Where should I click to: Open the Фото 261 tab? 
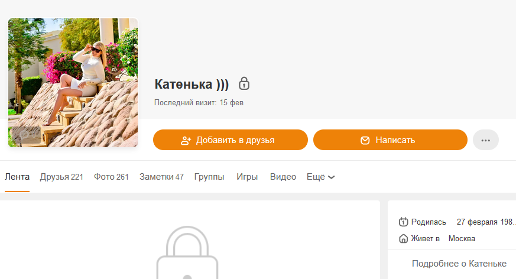pyautogui.click(x=111, y=177)
